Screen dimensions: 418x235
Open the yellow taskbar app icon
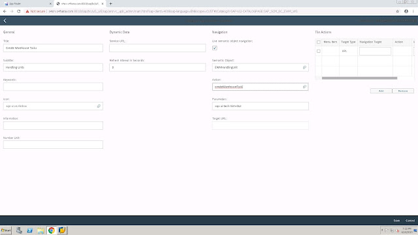point(62,230)
